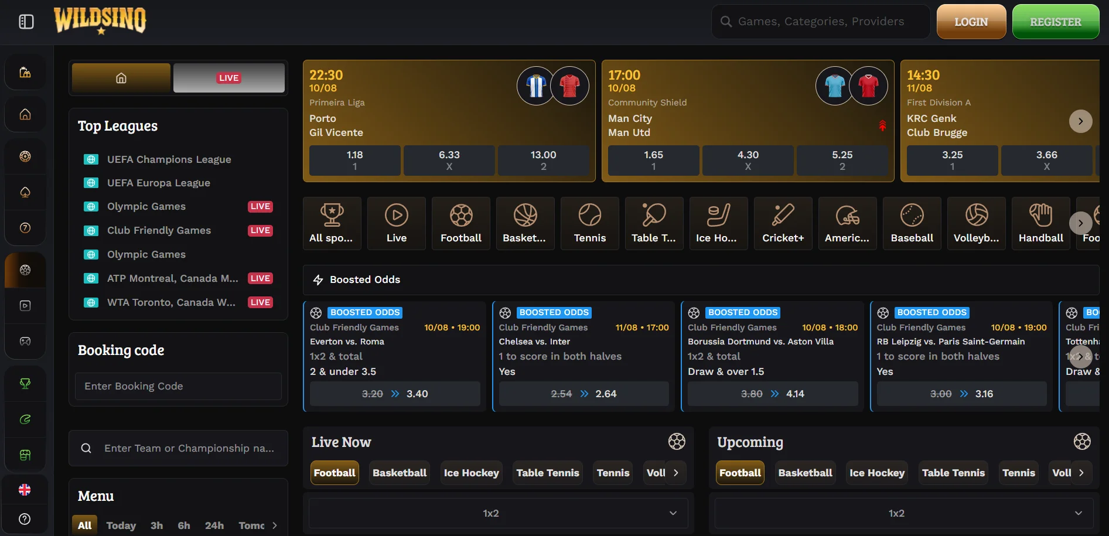The image size is (1109, 536).
Task: Select the Handball category tile
Action: coord(1040,223)
